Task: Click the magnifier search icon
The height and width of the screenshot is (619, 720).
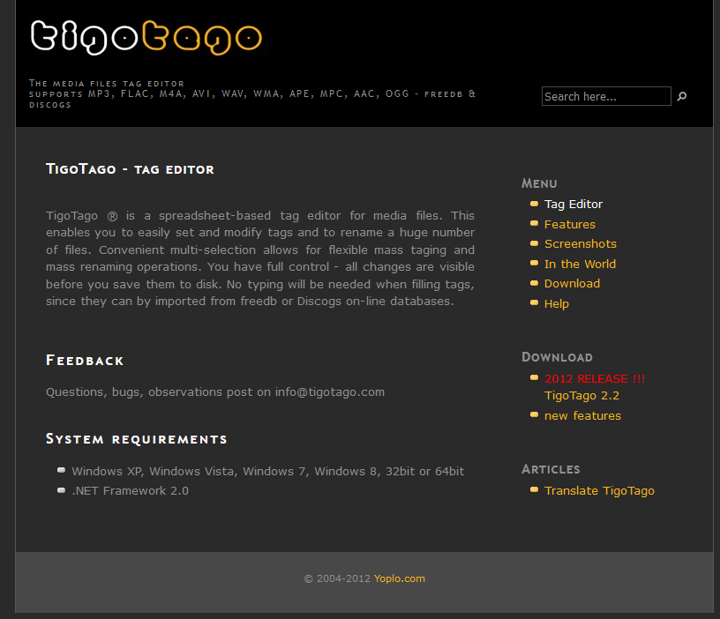Action: click(681, 97)
